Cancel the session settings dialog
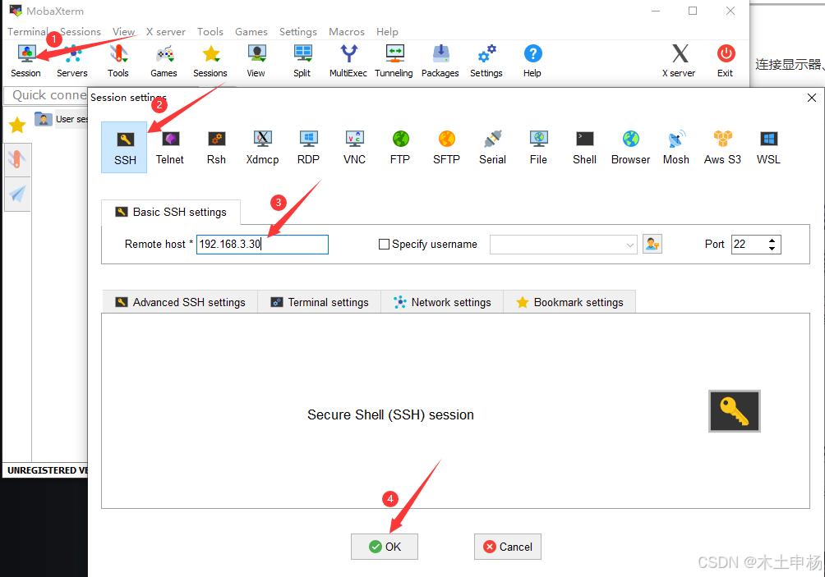 [508, 547]
